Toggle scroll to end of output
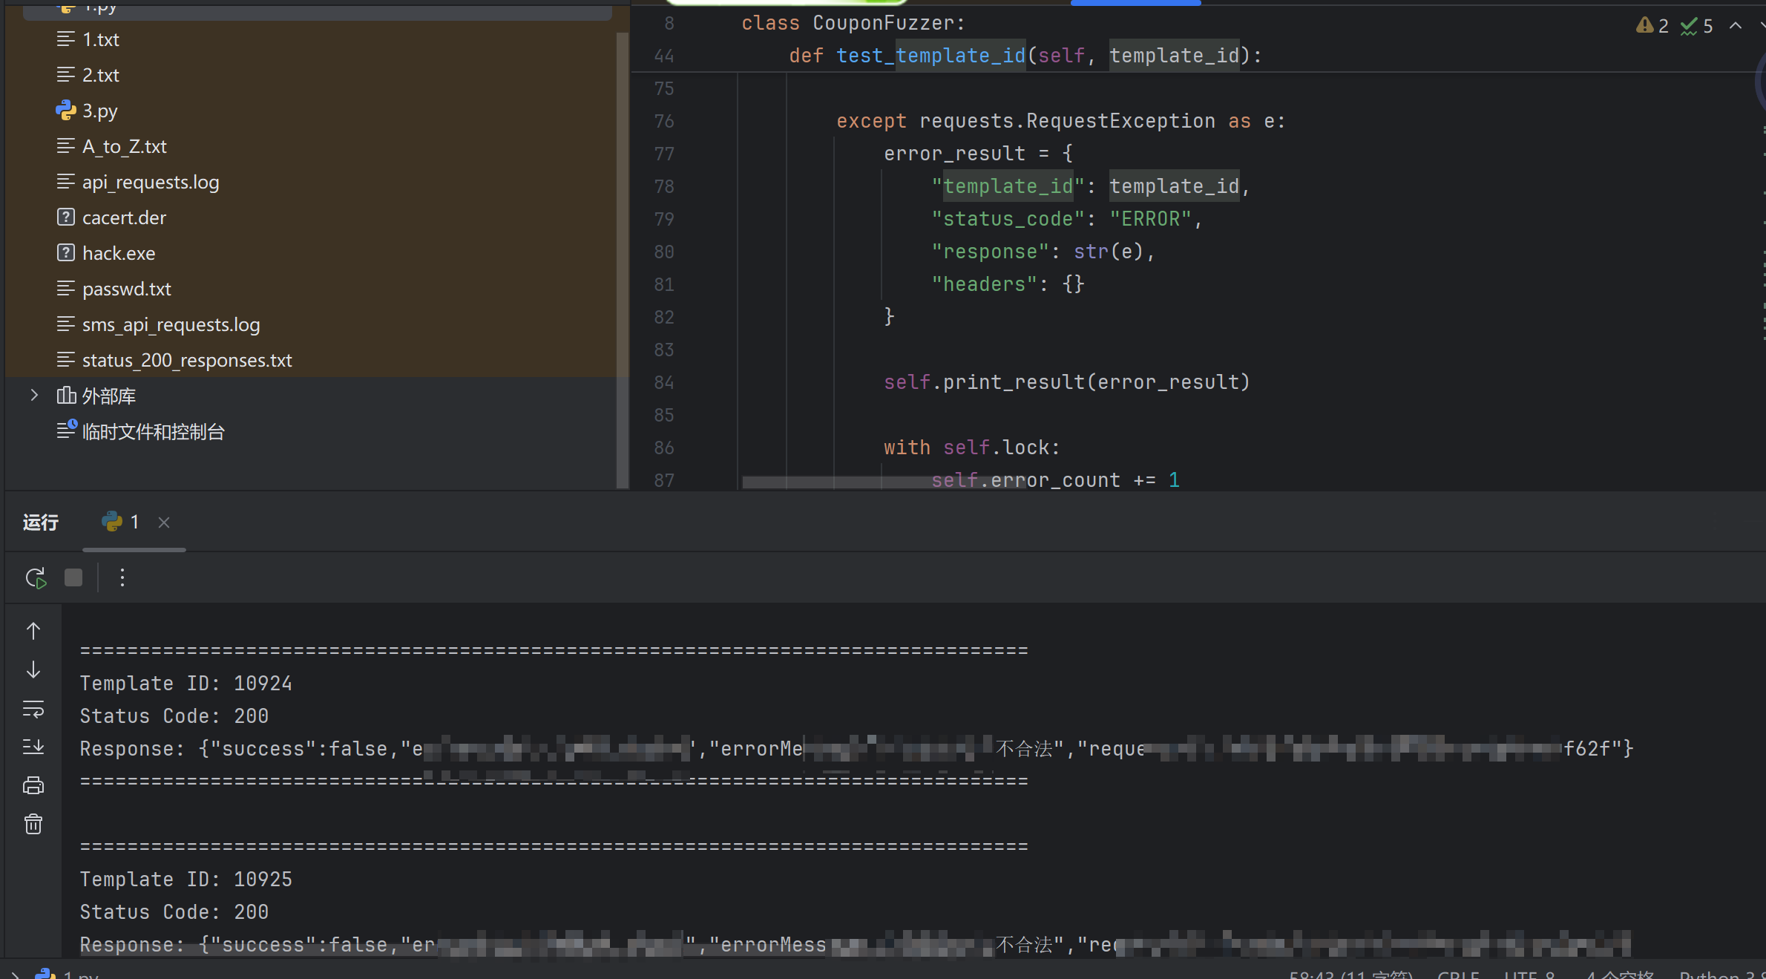Viewport: 1766px width, 979px height. (x=33, y=747)
